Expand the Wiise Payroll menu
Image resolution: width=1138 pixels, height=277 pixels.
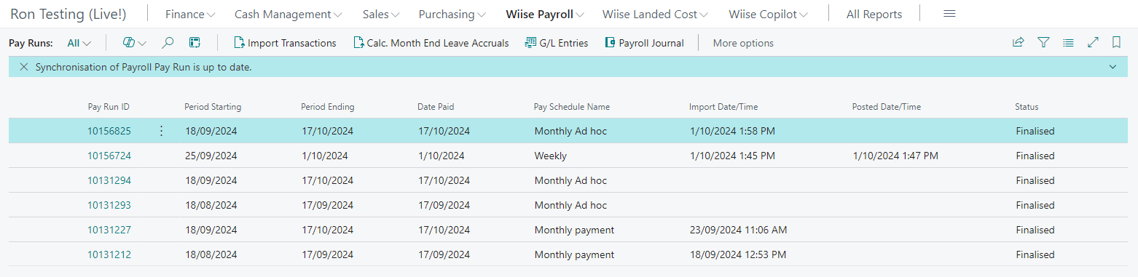(545, 15)
